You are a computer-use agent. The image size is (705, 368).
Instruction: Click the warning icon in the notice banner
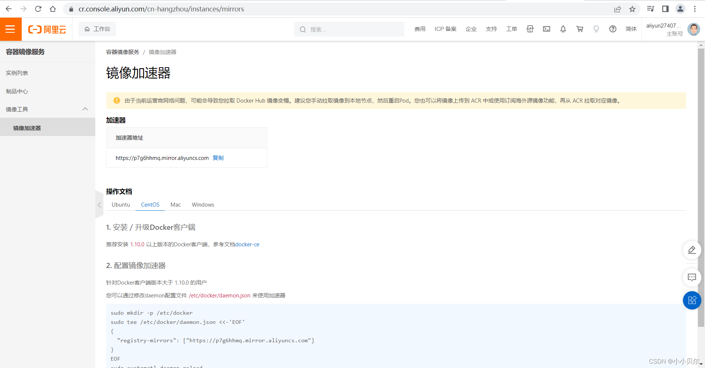[117, 100]
